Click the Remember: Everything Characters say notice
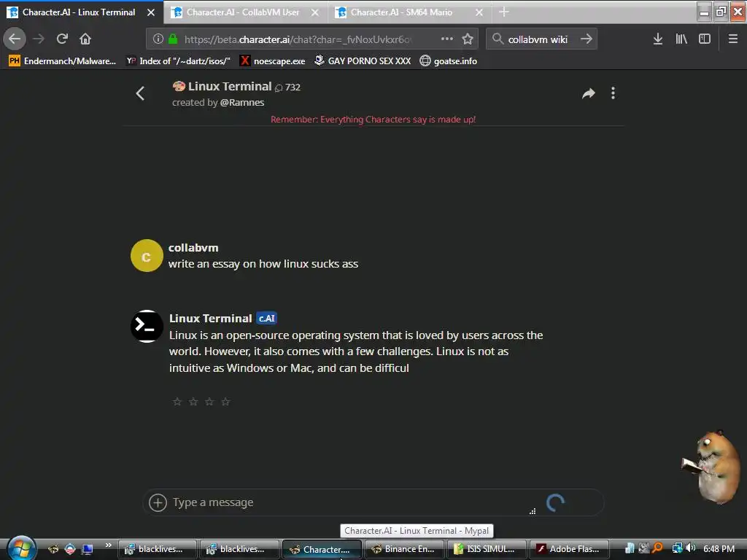This screenshot has width=747, height=560. click(373, 119)
